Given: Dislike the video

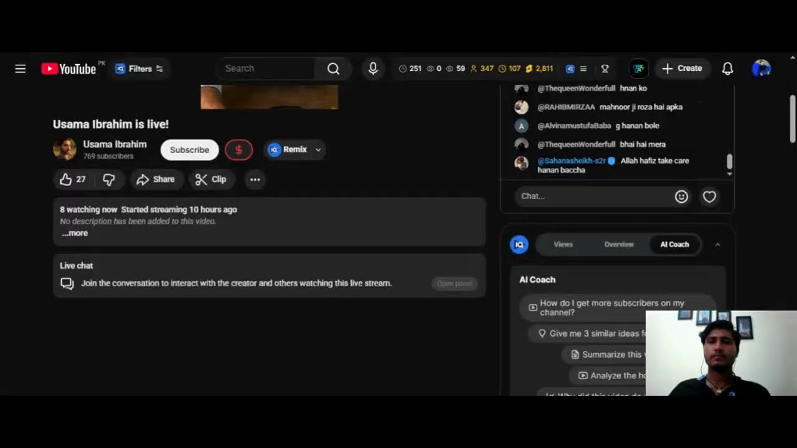Looking at the screenshot, I should pos(108,179).
